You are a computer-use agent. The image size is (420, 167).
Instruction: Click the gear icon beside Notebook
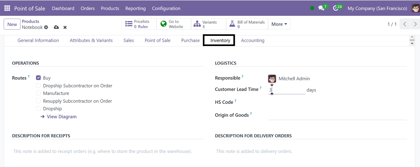(x=46, y=27)
